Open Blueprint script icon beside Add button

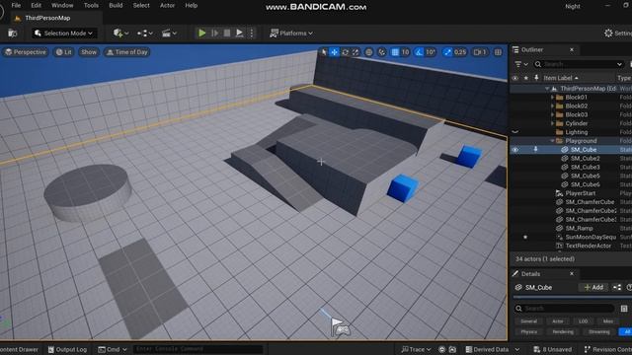pos(617,287)
